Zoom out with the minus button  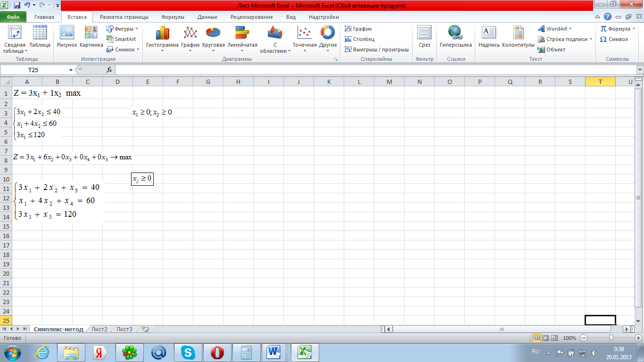584,338
